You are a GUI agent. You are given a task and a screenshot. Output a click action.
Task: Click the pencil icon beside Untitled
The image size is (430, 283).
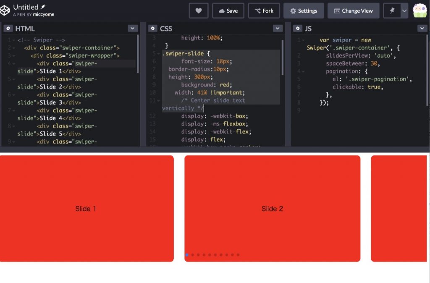(x=43, y=7)
